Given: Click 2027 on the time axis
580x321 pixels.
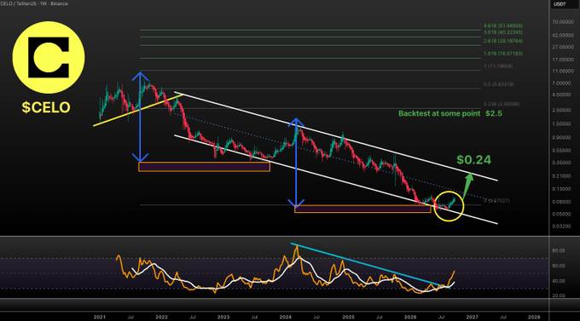Looking at the screenshot, I should pos(472,317).
